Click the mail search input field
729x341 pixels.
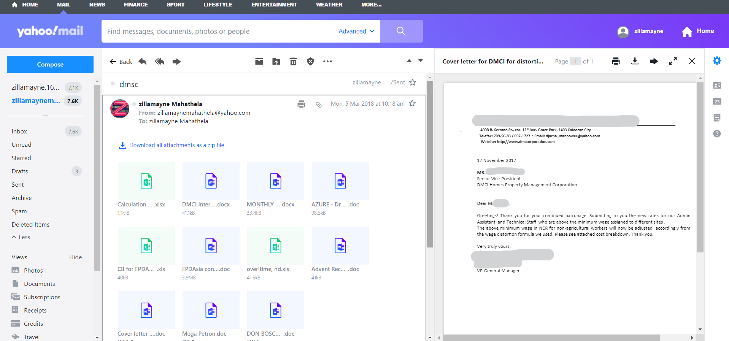(219, 31)
